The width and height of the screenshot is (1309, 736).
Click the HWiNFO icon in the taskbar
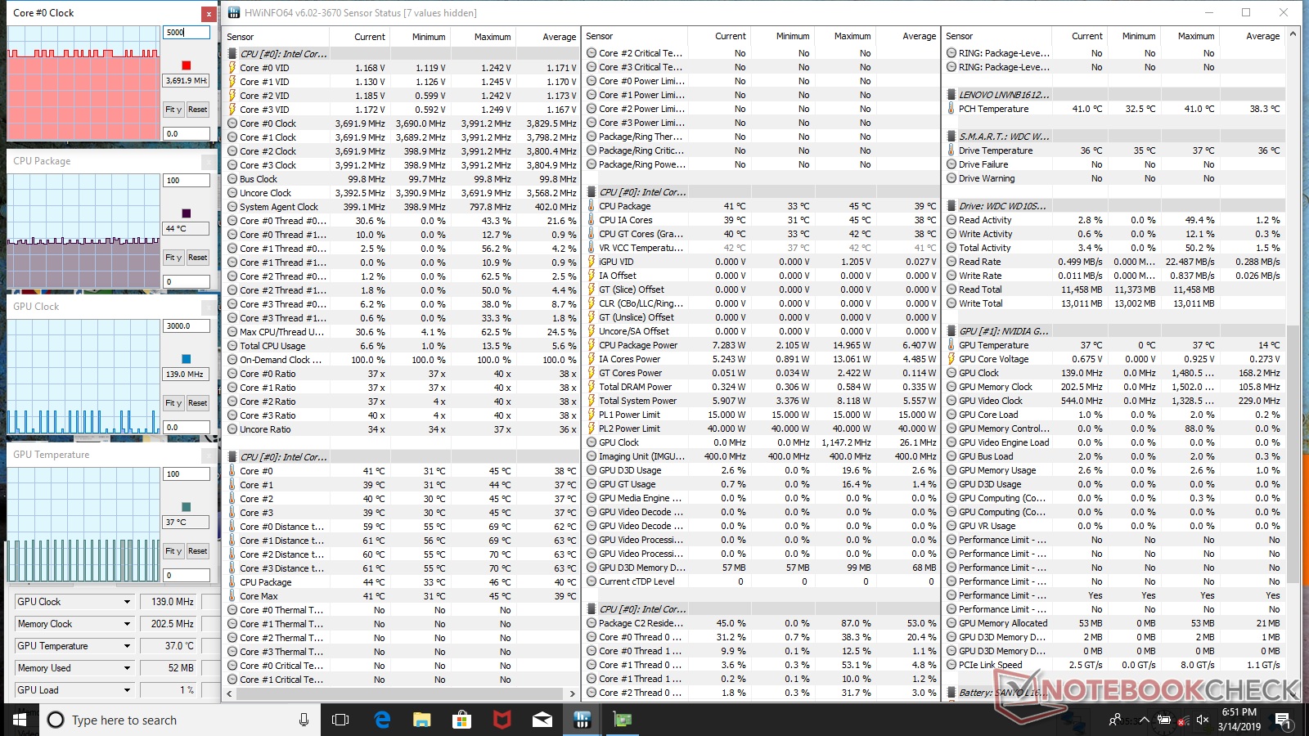(583, 720)
